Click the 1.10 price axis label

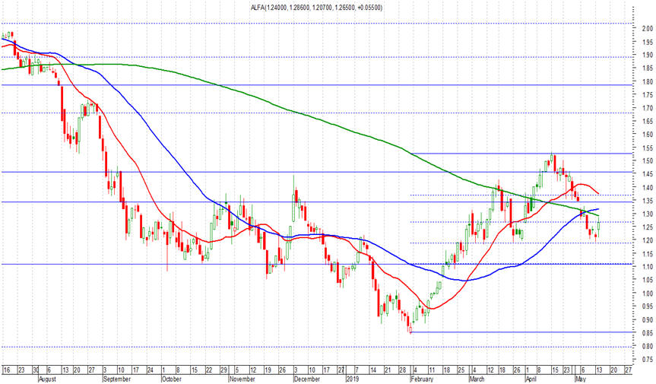(648, 268)
